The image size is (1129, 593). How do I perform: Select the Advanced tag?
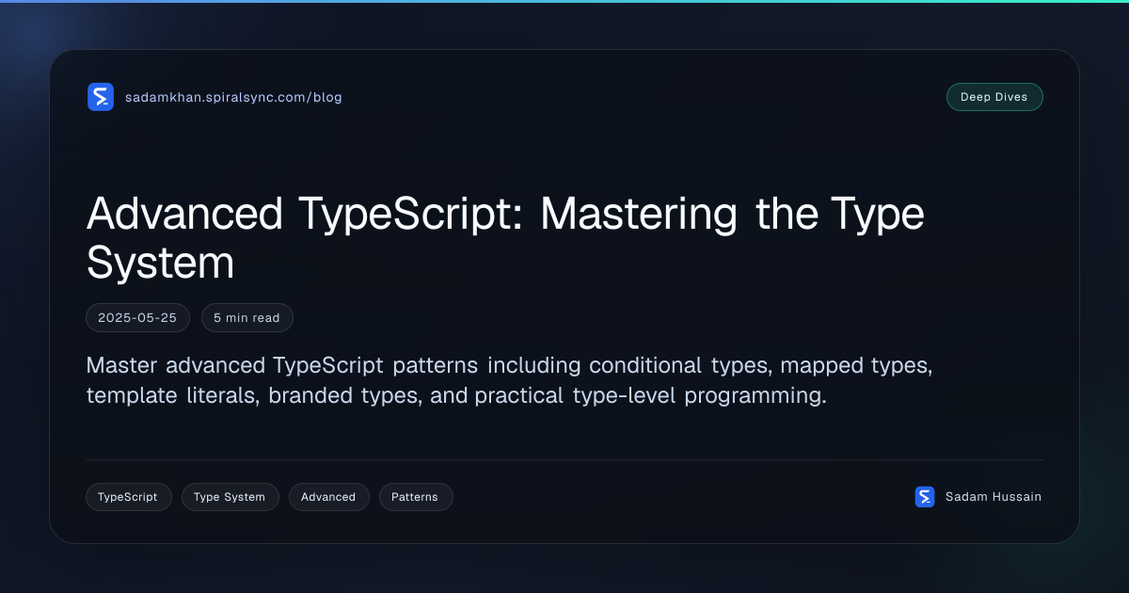tap(328, 497)
